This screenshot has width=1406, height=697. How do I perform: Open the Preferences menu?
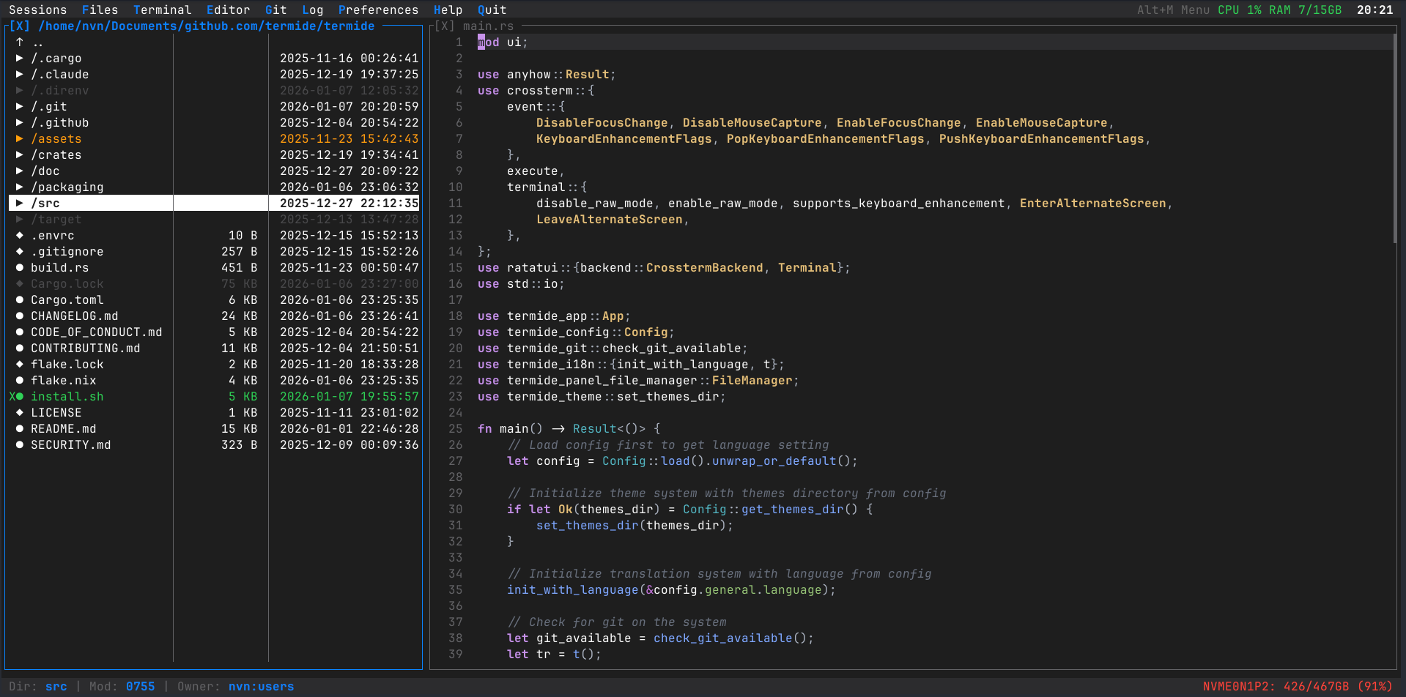coord(378,10)
